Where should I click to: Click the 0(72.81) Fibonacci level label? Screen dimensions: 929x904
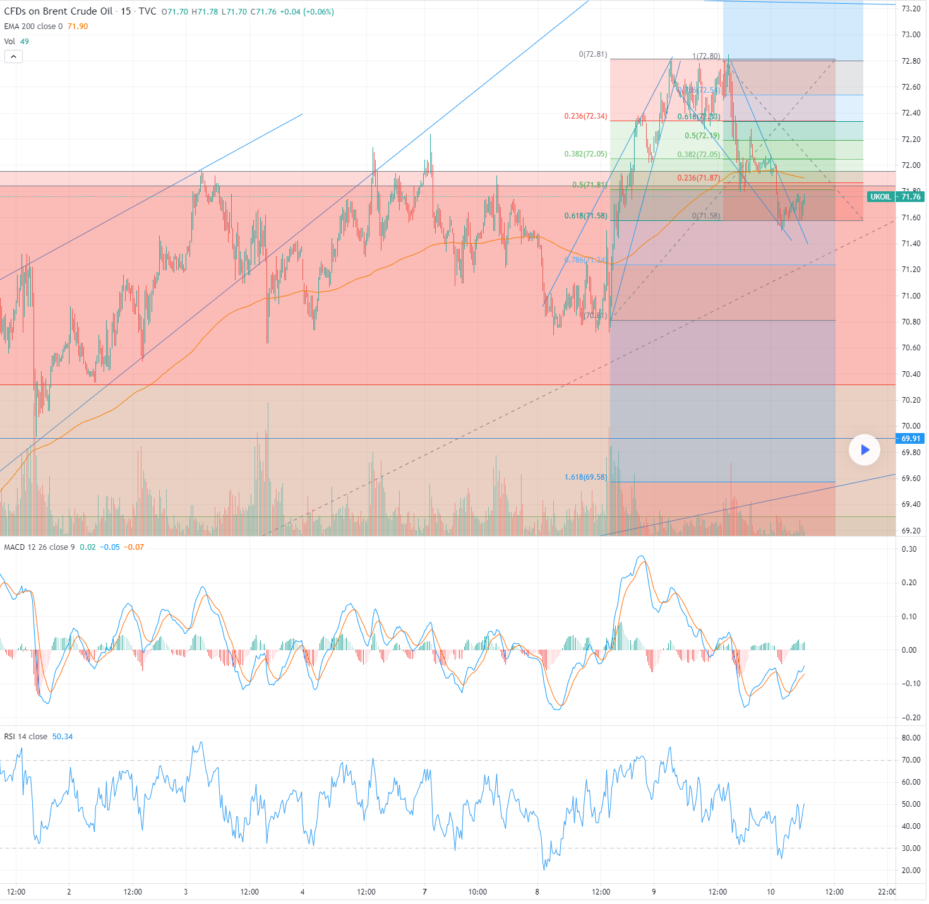point(592,54)
